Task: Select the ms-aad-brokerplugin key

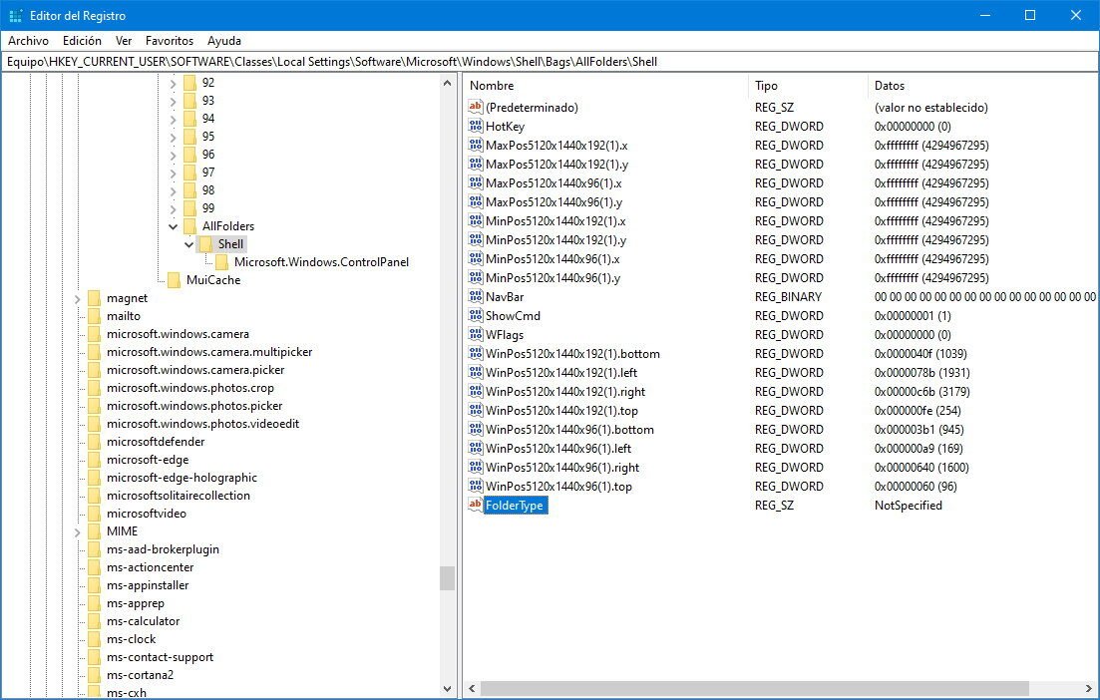Action: (163, 549)
